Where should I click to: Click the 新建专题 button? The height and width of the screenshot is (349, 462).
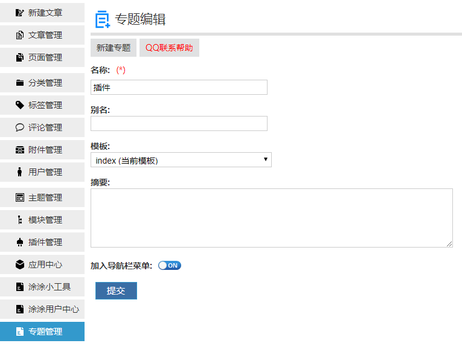click(114, 48)
